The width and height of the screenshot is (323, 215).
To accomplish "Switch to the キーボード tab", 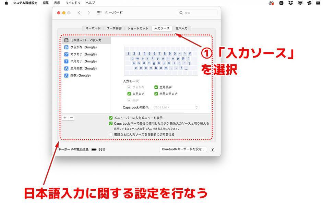I will click(x=93, y=28).
